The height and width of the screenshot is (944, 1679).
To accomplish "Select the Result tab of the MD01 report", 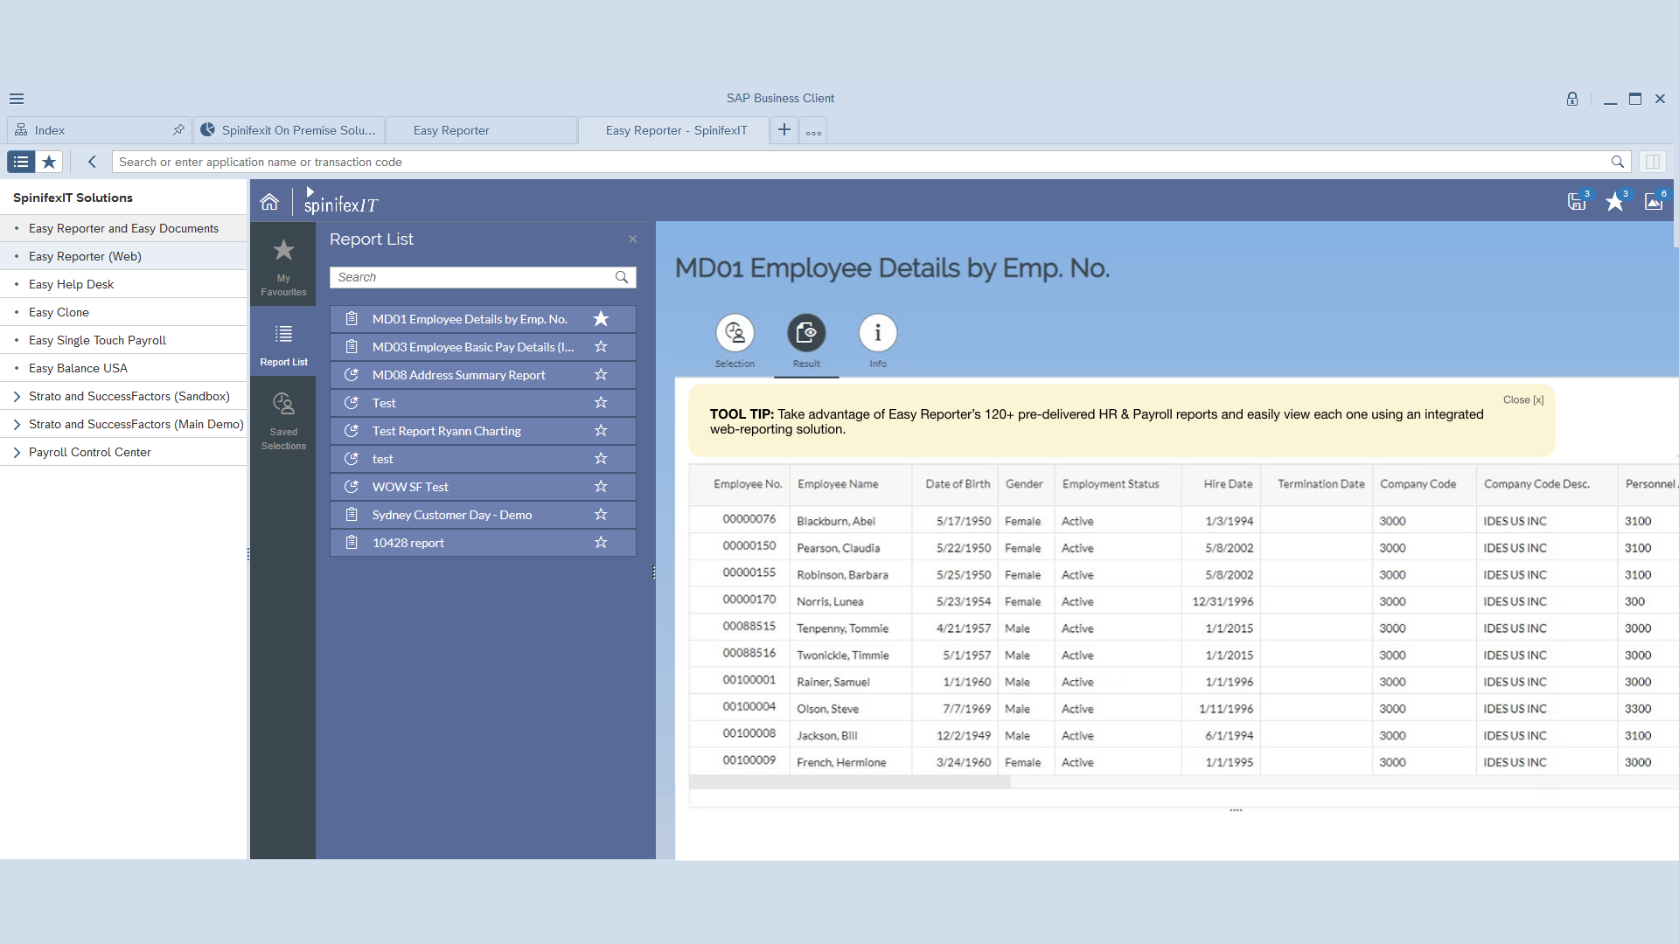I will [806, 332].
